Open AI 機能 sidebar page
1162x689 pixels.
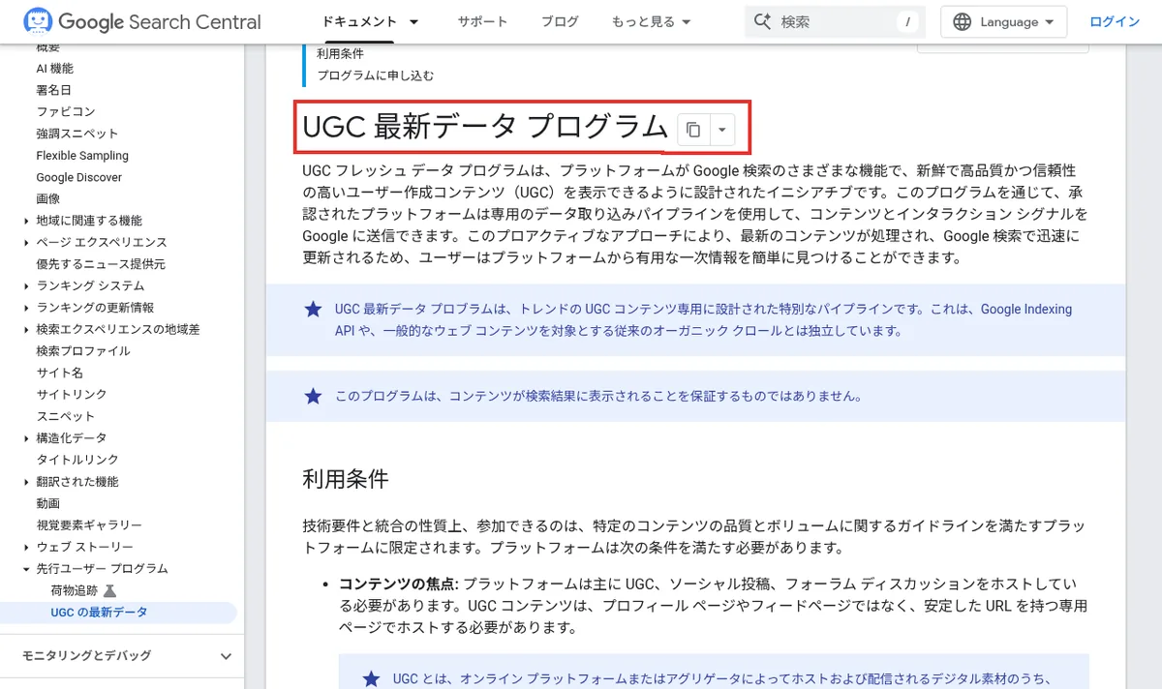point(54,68)
